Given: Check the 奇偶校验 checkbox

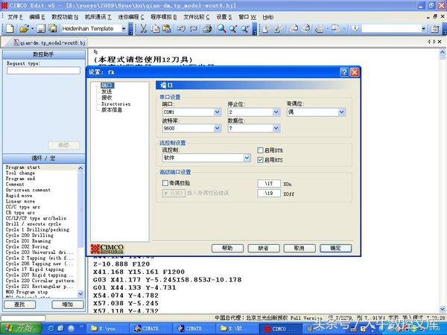Looking at the screenshot, I should pyautogui.click(x=165, y=183).
